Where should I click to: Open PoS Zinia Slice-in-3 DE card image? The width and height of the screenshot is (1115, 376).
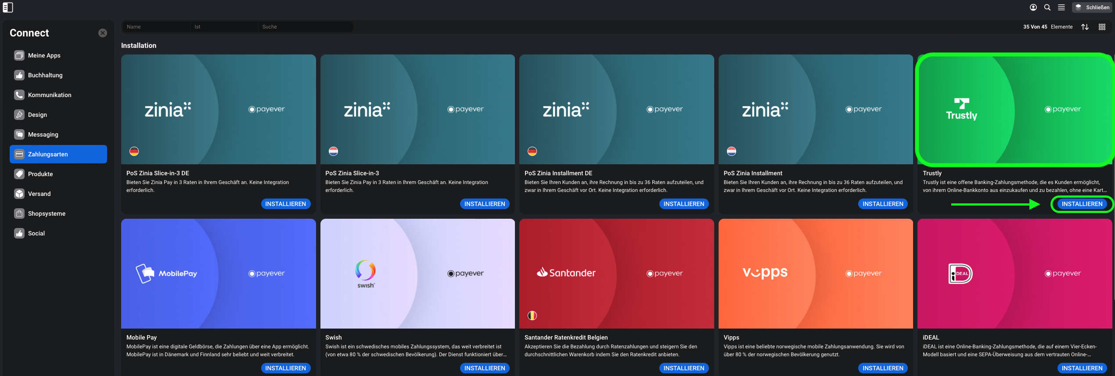click(x=219, y=109)
